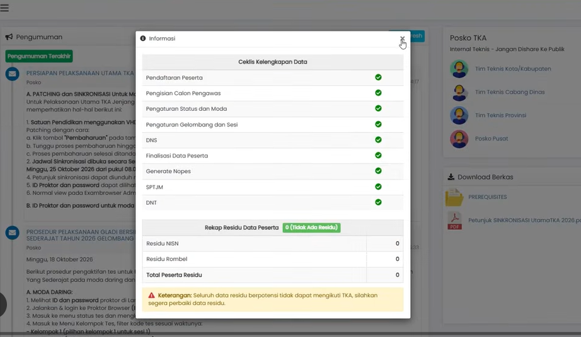Click the Pengumuman megaphone icon
The height and width of the screenshot is (337, 581).
[x=9, y=37]
